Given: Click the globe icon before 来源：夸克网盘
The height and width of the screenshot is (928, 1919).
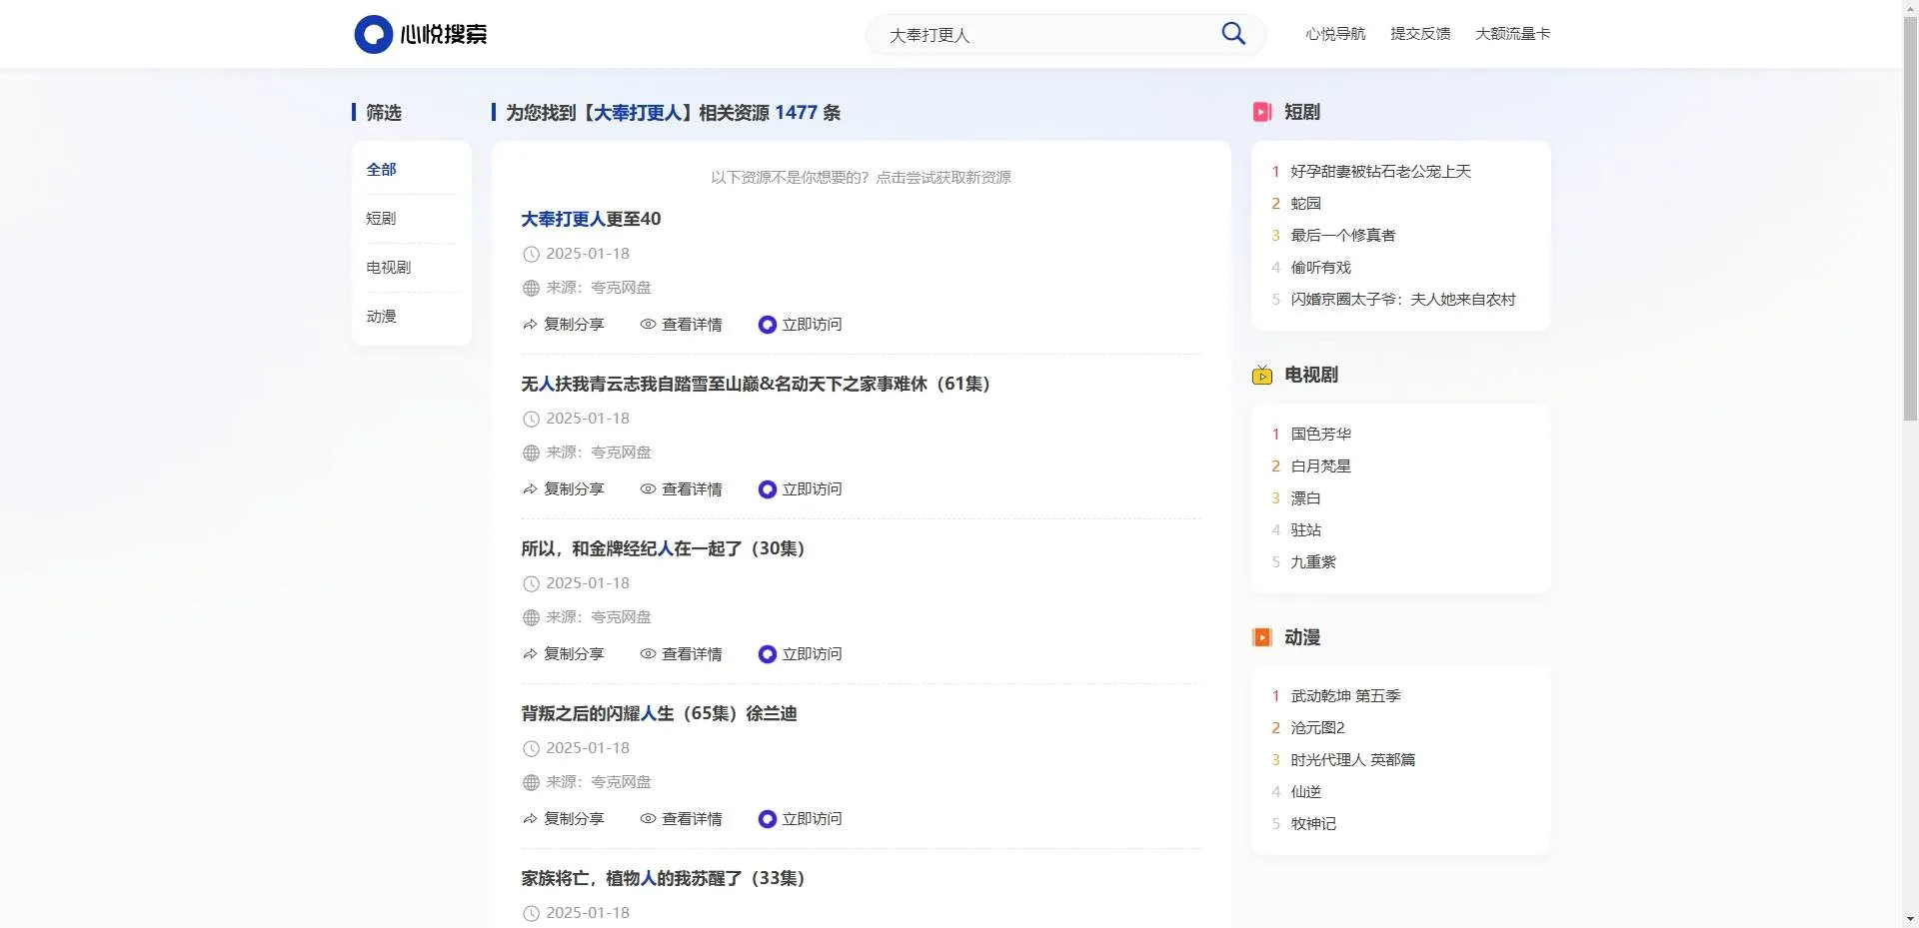Looking at the screenshot, I should pos(530,288).
